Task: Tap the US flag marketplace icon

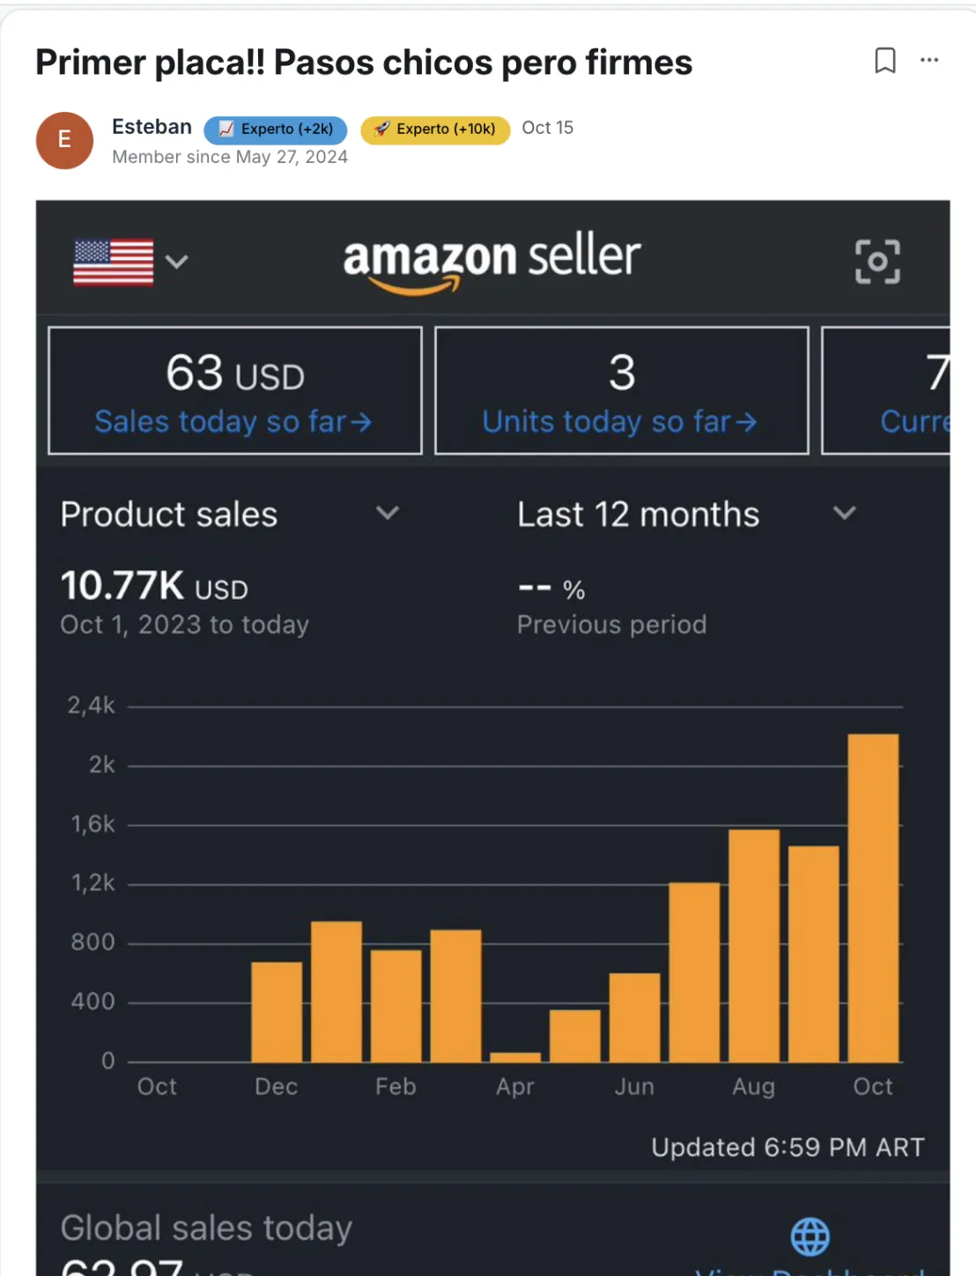Action: [x=114, y=262]
